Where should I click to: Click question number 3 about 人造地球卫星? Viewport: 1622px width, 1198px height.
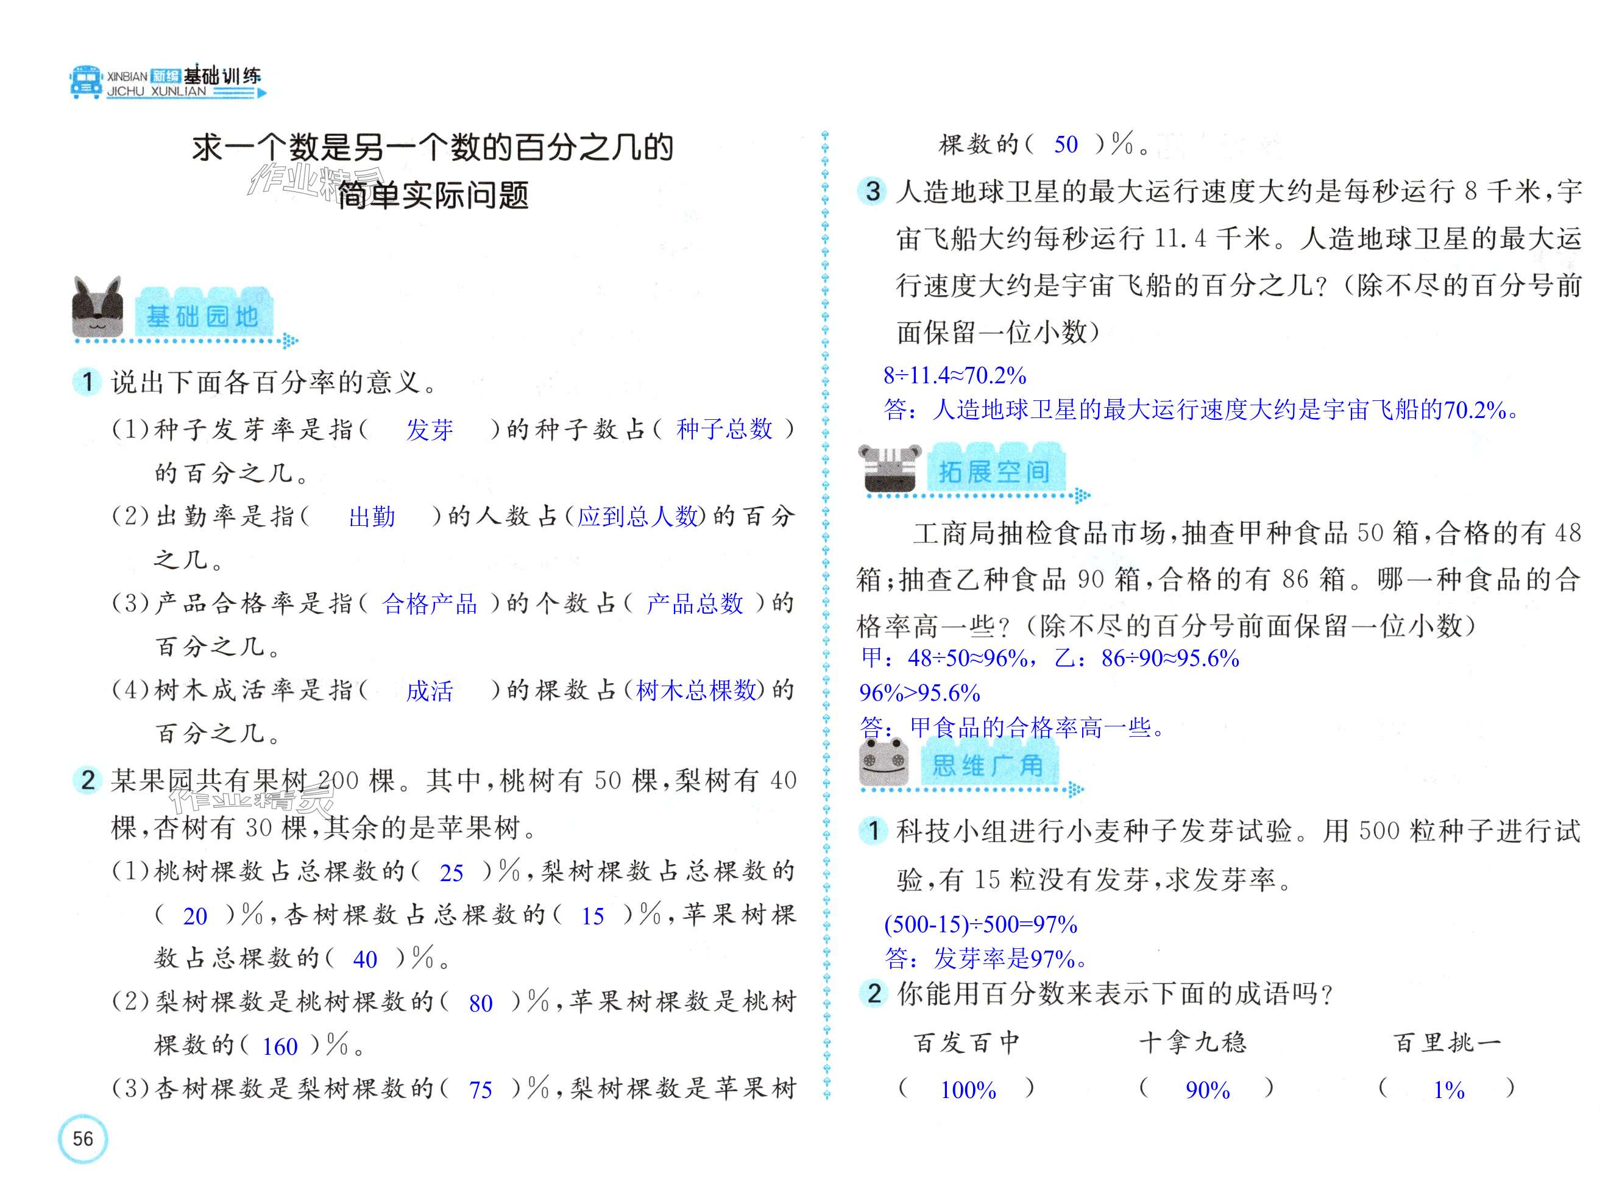click(873, 191)
